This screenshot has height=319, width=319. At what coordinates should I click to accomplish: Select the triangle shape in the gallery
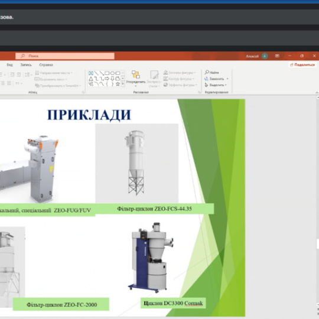coord(91,79)
